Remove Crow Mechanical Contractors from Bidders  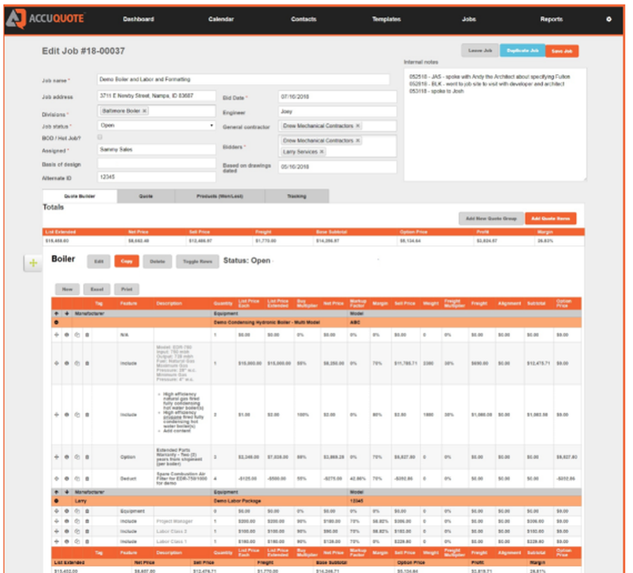tap(358, 141)
